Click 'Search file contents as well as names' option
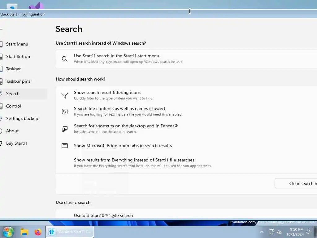The image size is (317, 238). pyautogui.click(x=119, y=109)
